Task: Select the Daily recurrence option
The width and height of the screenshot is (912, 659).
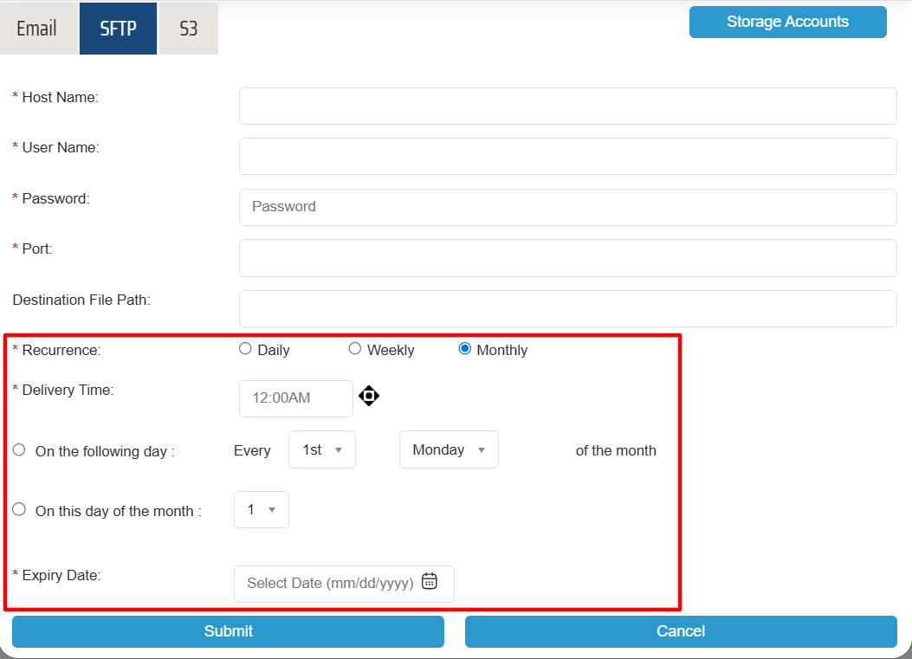Action: pos(245,349)
